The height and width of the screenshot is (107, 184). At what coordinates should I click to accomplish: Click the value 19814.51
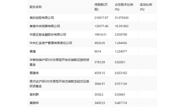[100, 35]
